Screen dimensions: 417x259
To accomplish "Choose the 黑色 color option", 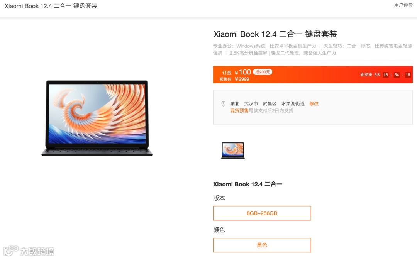I will pos(262,245).
